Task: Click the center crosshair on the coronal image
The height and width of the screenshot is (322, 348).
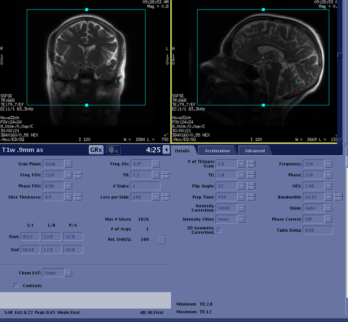Action: 86,58
